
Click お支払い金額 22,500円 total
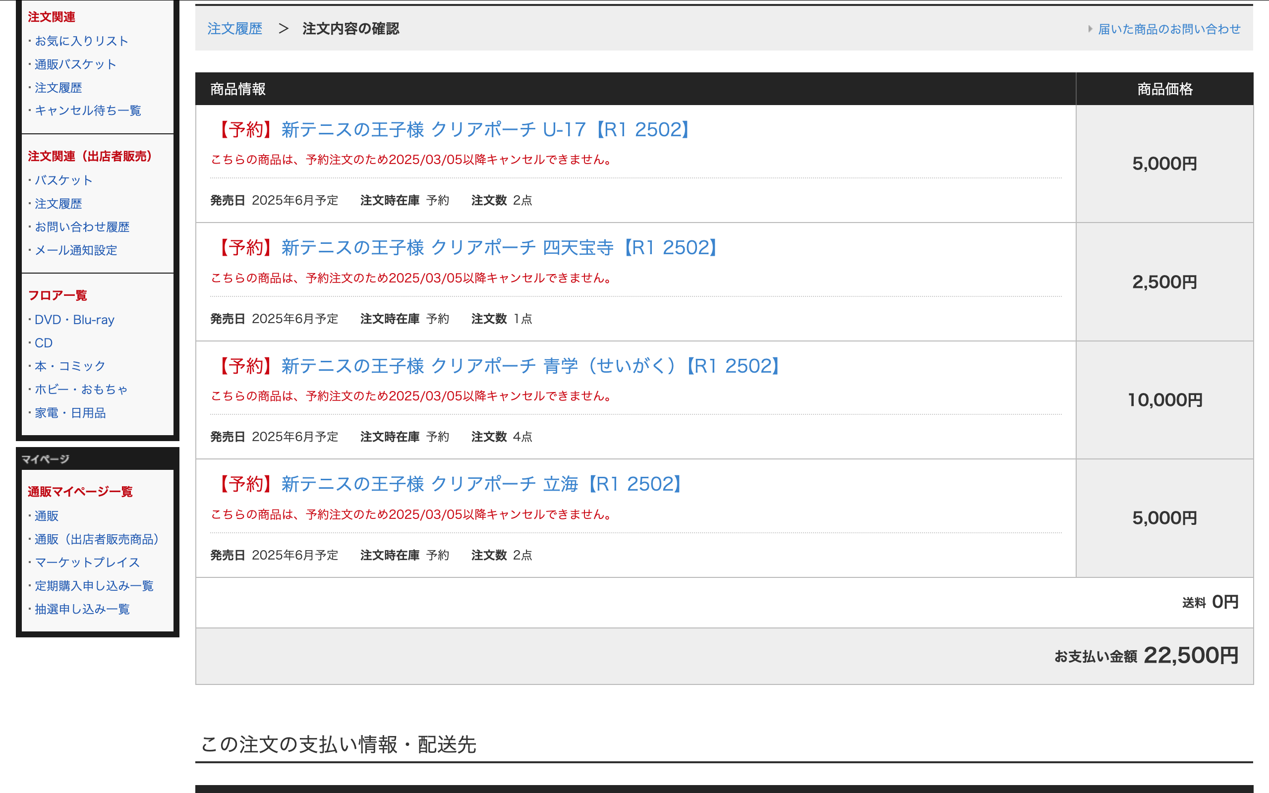tap(1146, 656)
